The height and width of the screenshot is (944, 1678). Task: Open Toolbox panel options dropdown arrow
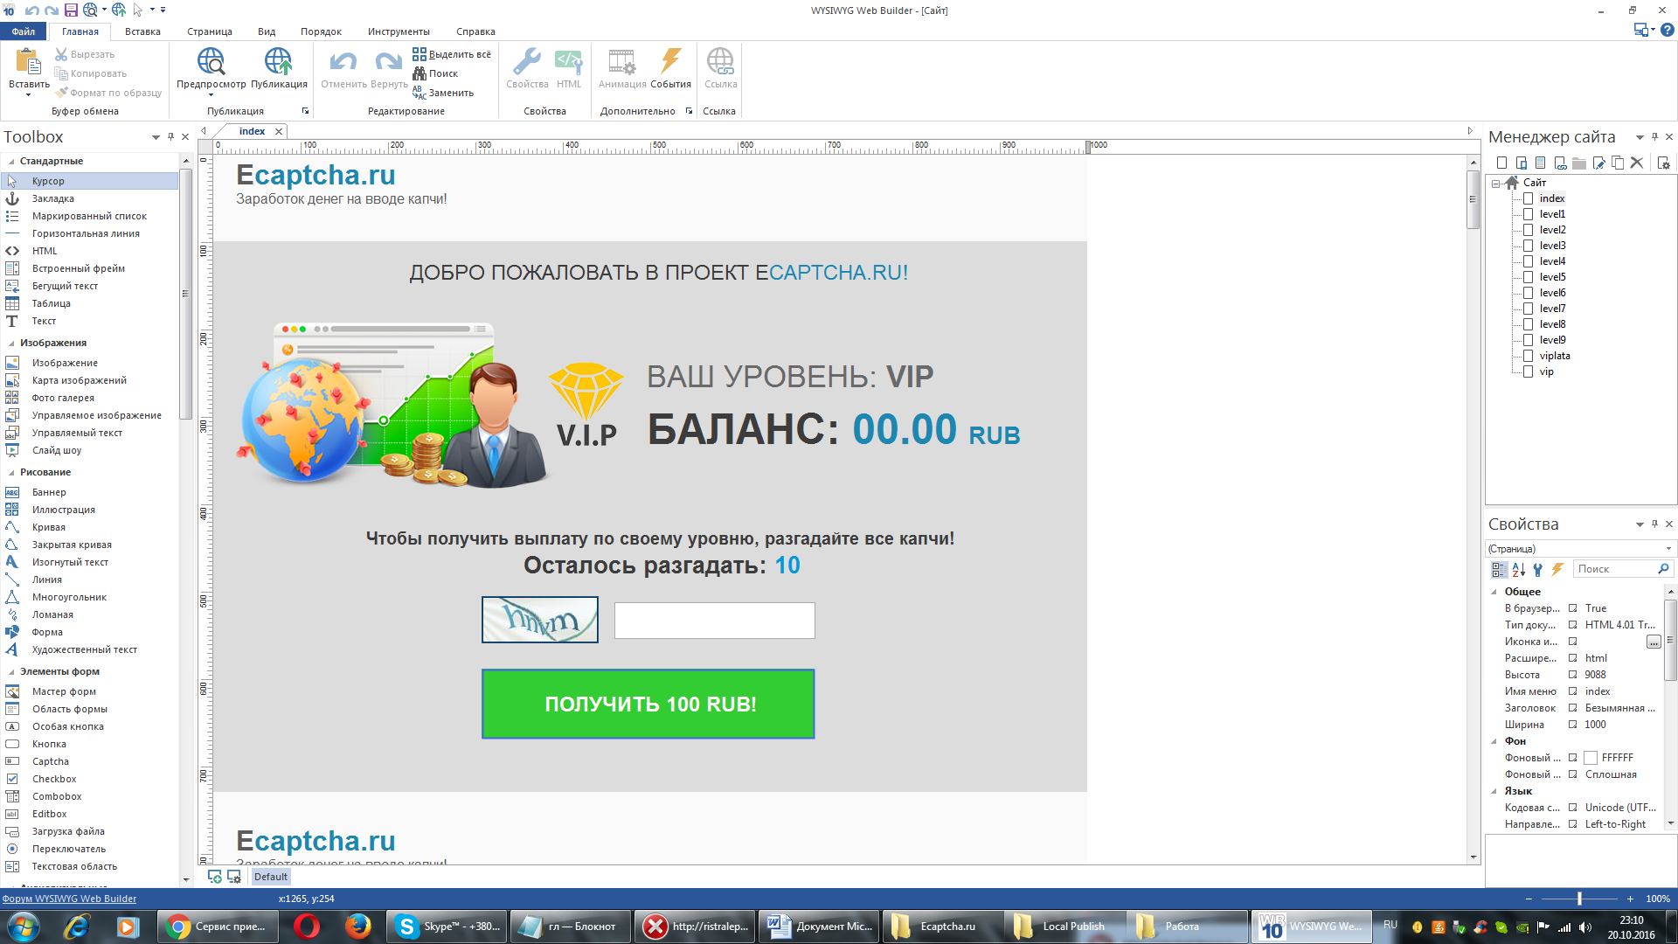click(156, 137)
